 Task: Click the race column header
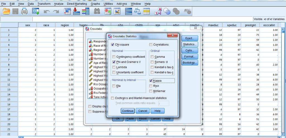46,25
